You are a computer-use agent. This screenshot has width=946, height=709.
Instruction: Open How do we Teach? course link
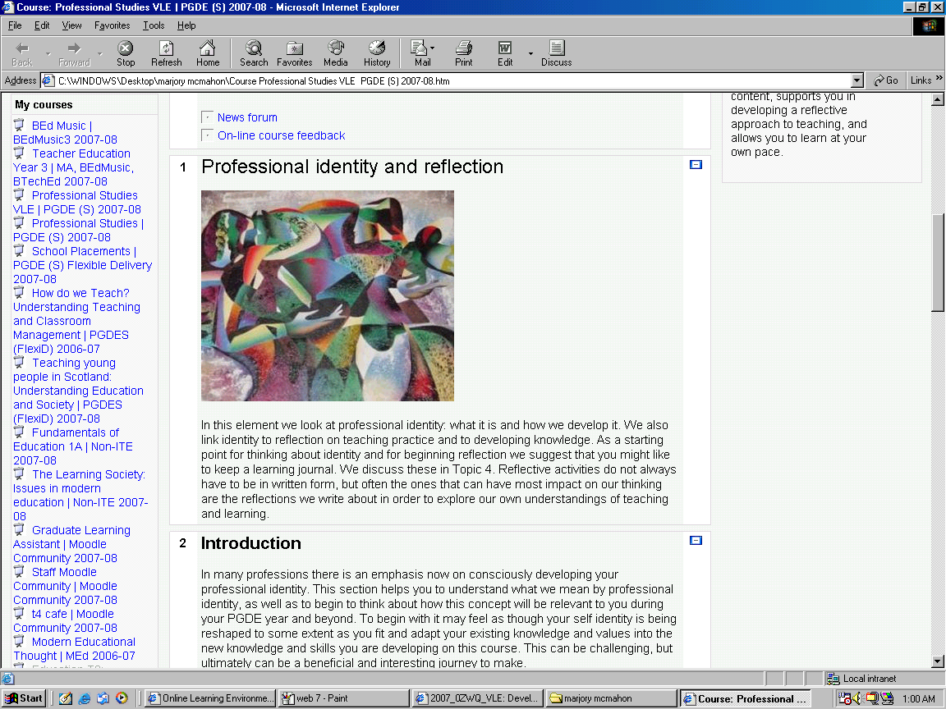(x=76, y=321)
